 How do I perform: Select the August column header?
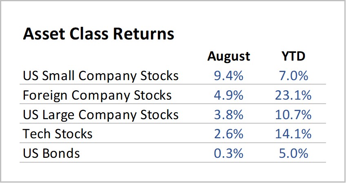(228, 57)
